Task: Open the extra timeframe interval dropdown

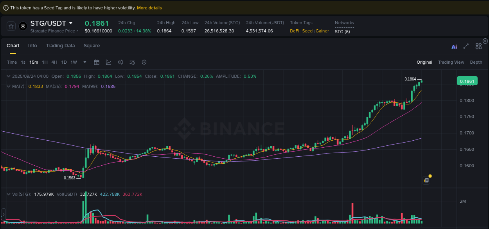Action: click(84, 62)
